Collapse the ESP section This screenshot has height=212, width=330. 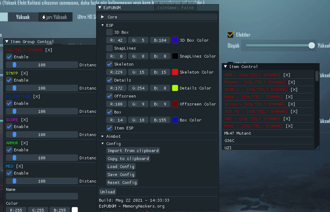click(x=102, y=25)
